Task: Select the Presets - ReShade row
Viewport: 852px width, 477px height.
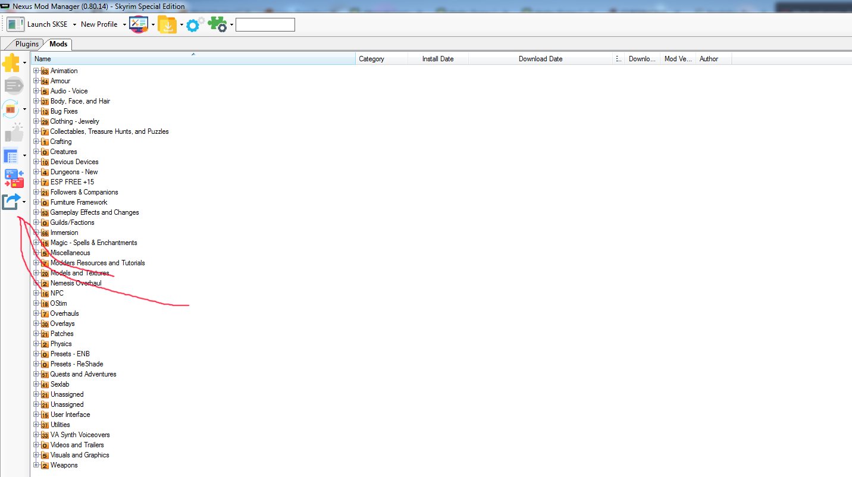Action: 77,364
